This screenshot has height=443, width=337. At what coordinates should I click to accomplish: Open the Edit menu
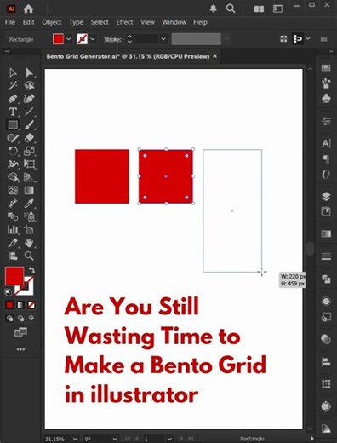[28, 22]
